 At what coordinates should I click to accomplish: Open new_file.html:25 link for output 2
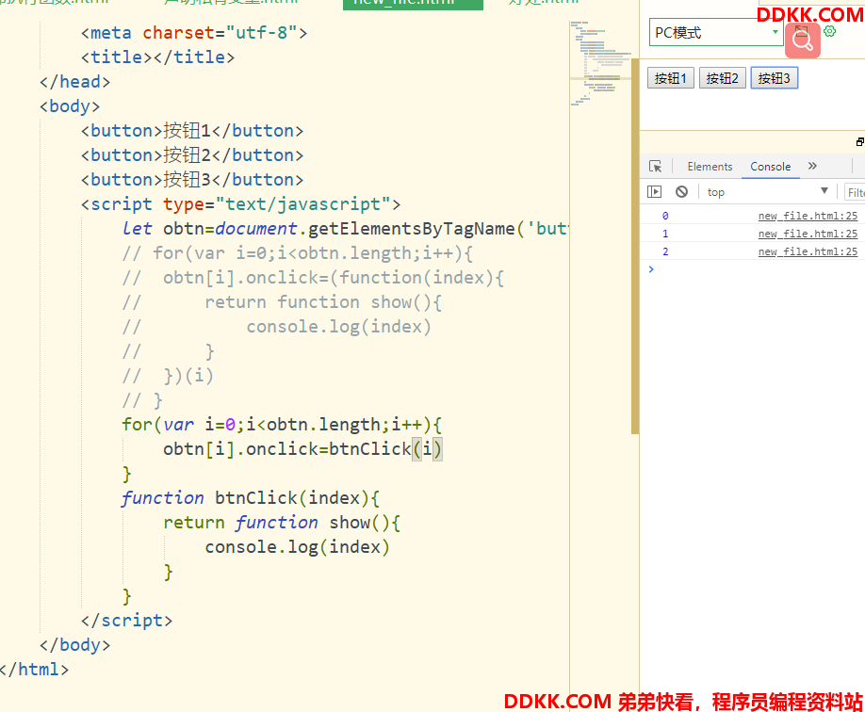tap(808, 251)
